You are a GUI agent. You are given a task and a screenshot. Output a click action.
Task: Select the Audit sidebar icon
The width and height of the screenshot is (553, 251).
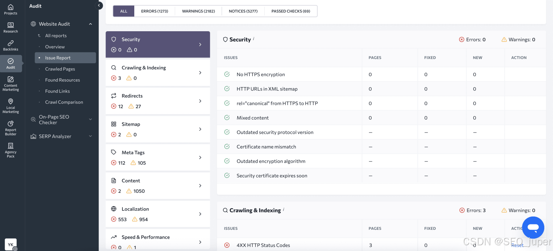(x=10, y=64)
